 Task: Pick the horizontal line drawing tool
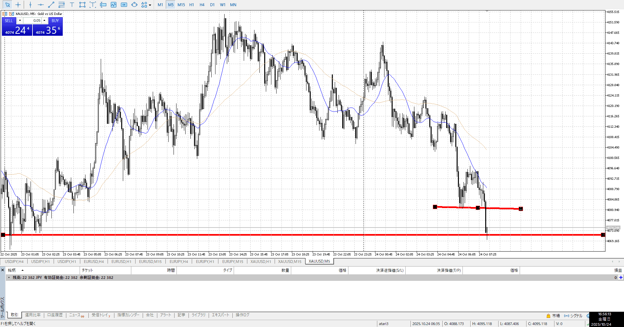[41, 5]
